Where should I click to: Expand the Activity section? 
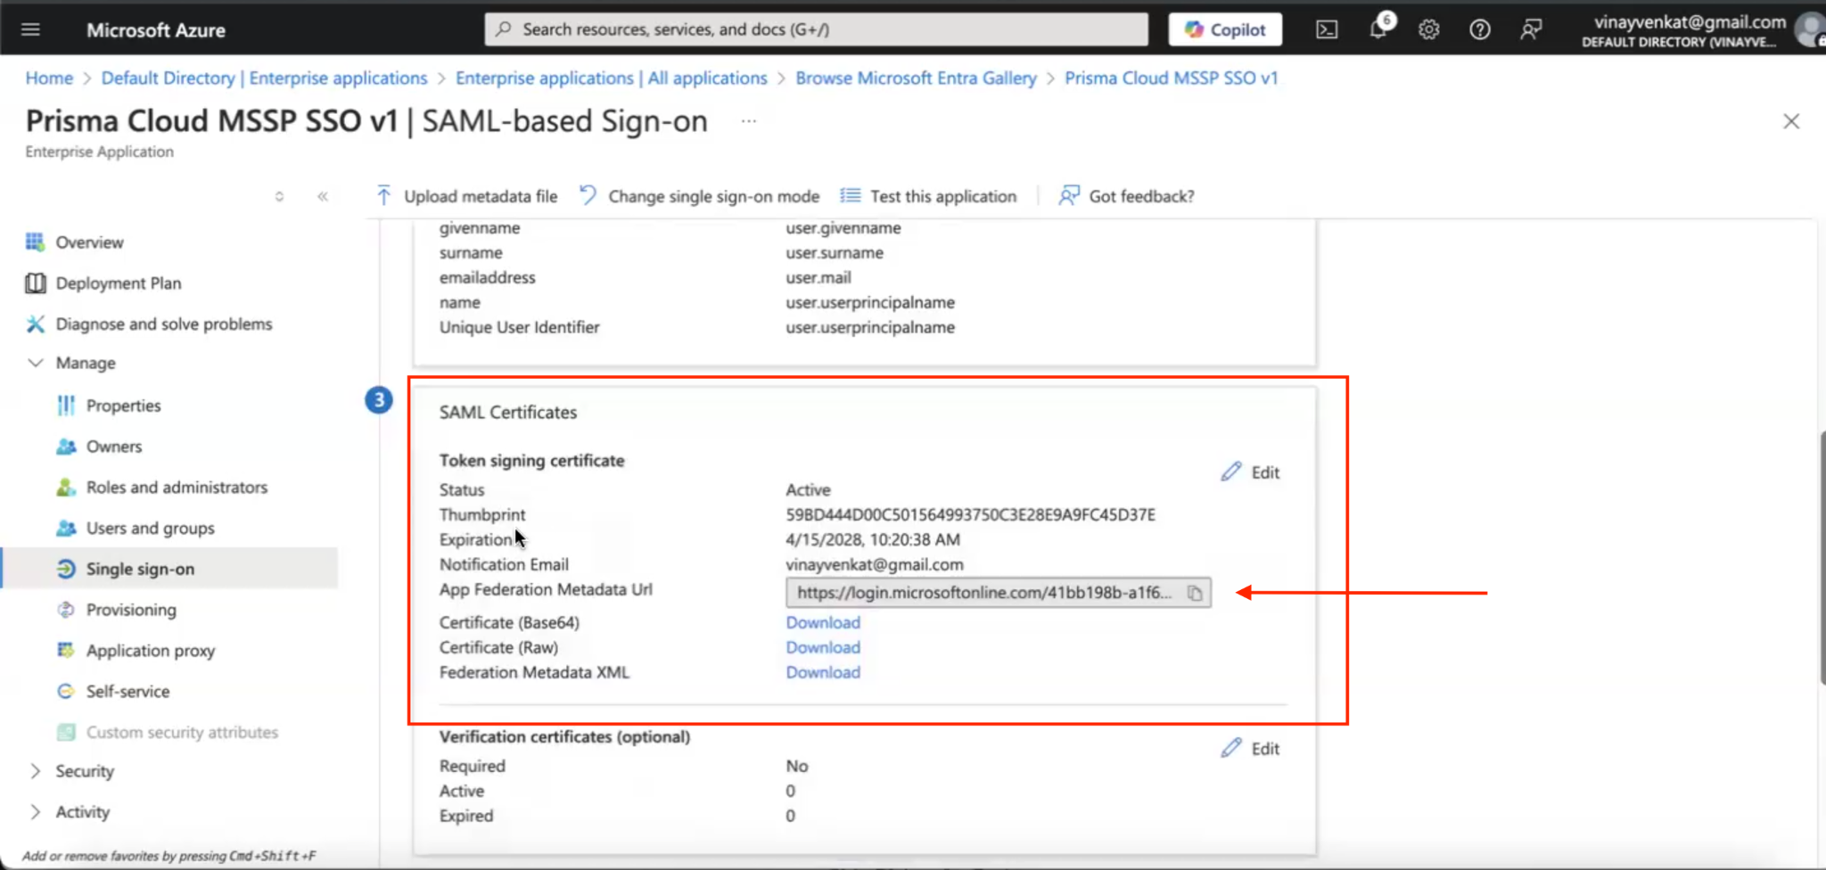click(x=36, y=812)
